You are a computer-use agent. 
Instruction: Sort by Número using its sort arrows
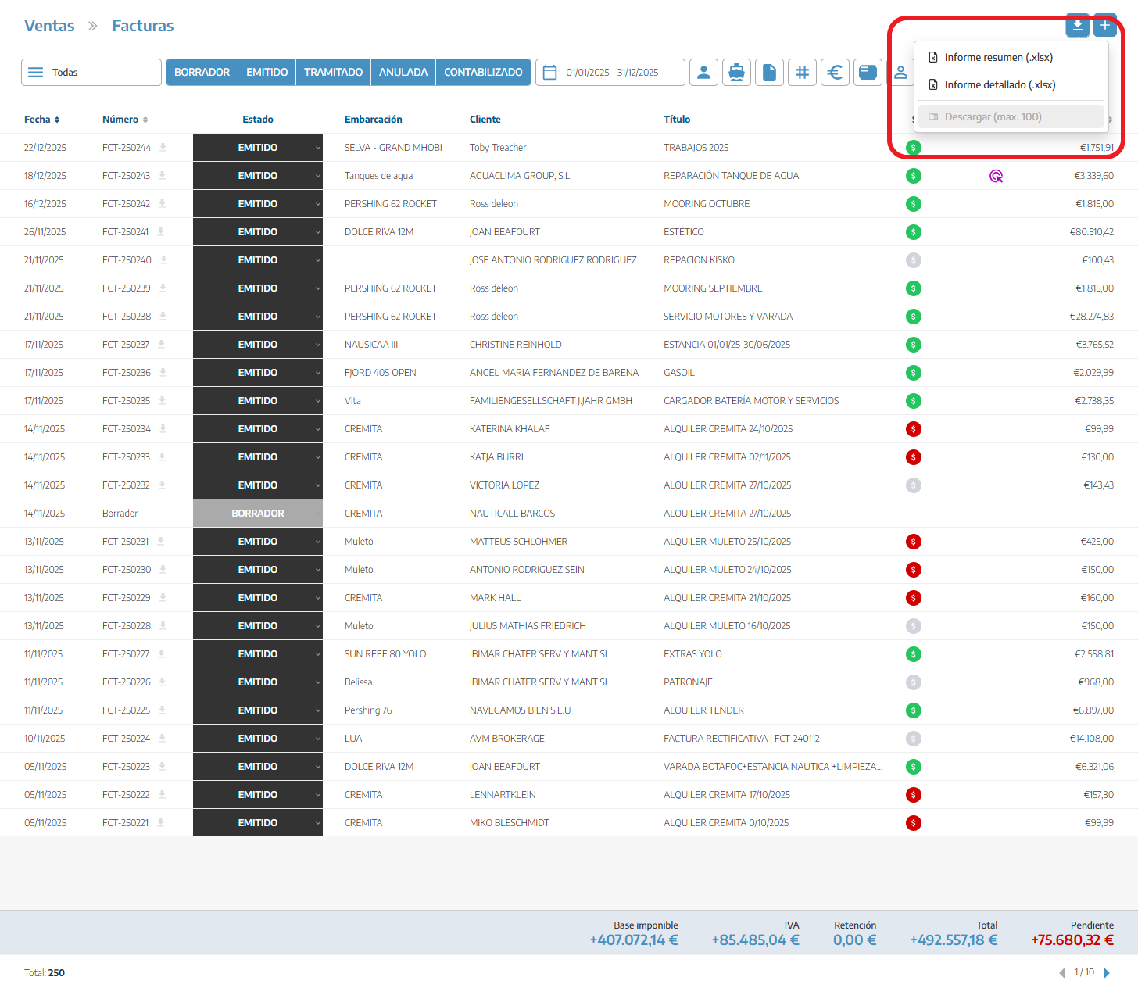(145, 120)
